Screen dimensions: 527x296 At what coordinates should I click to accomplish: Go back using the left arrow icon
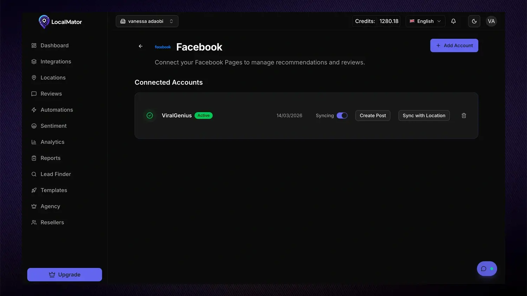(141, 46)
